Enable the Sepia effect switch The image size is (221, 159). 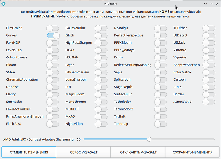[x=160, y=72]
